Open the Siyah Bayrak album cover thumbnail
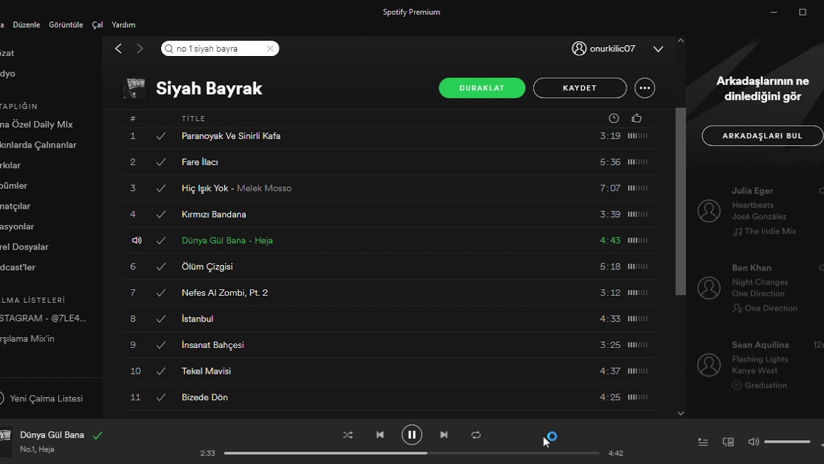The width and height of the screenshot is (824, 464). [x=135, y=89]
